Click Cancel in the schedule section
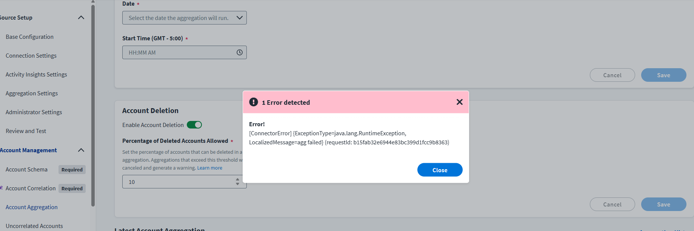Image resolution: width=694 pixels, height=231 pixels. (612, 75)
